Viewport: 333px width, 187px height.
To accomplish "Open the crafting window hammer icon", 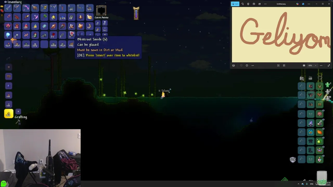I will [x=18, y=122].
